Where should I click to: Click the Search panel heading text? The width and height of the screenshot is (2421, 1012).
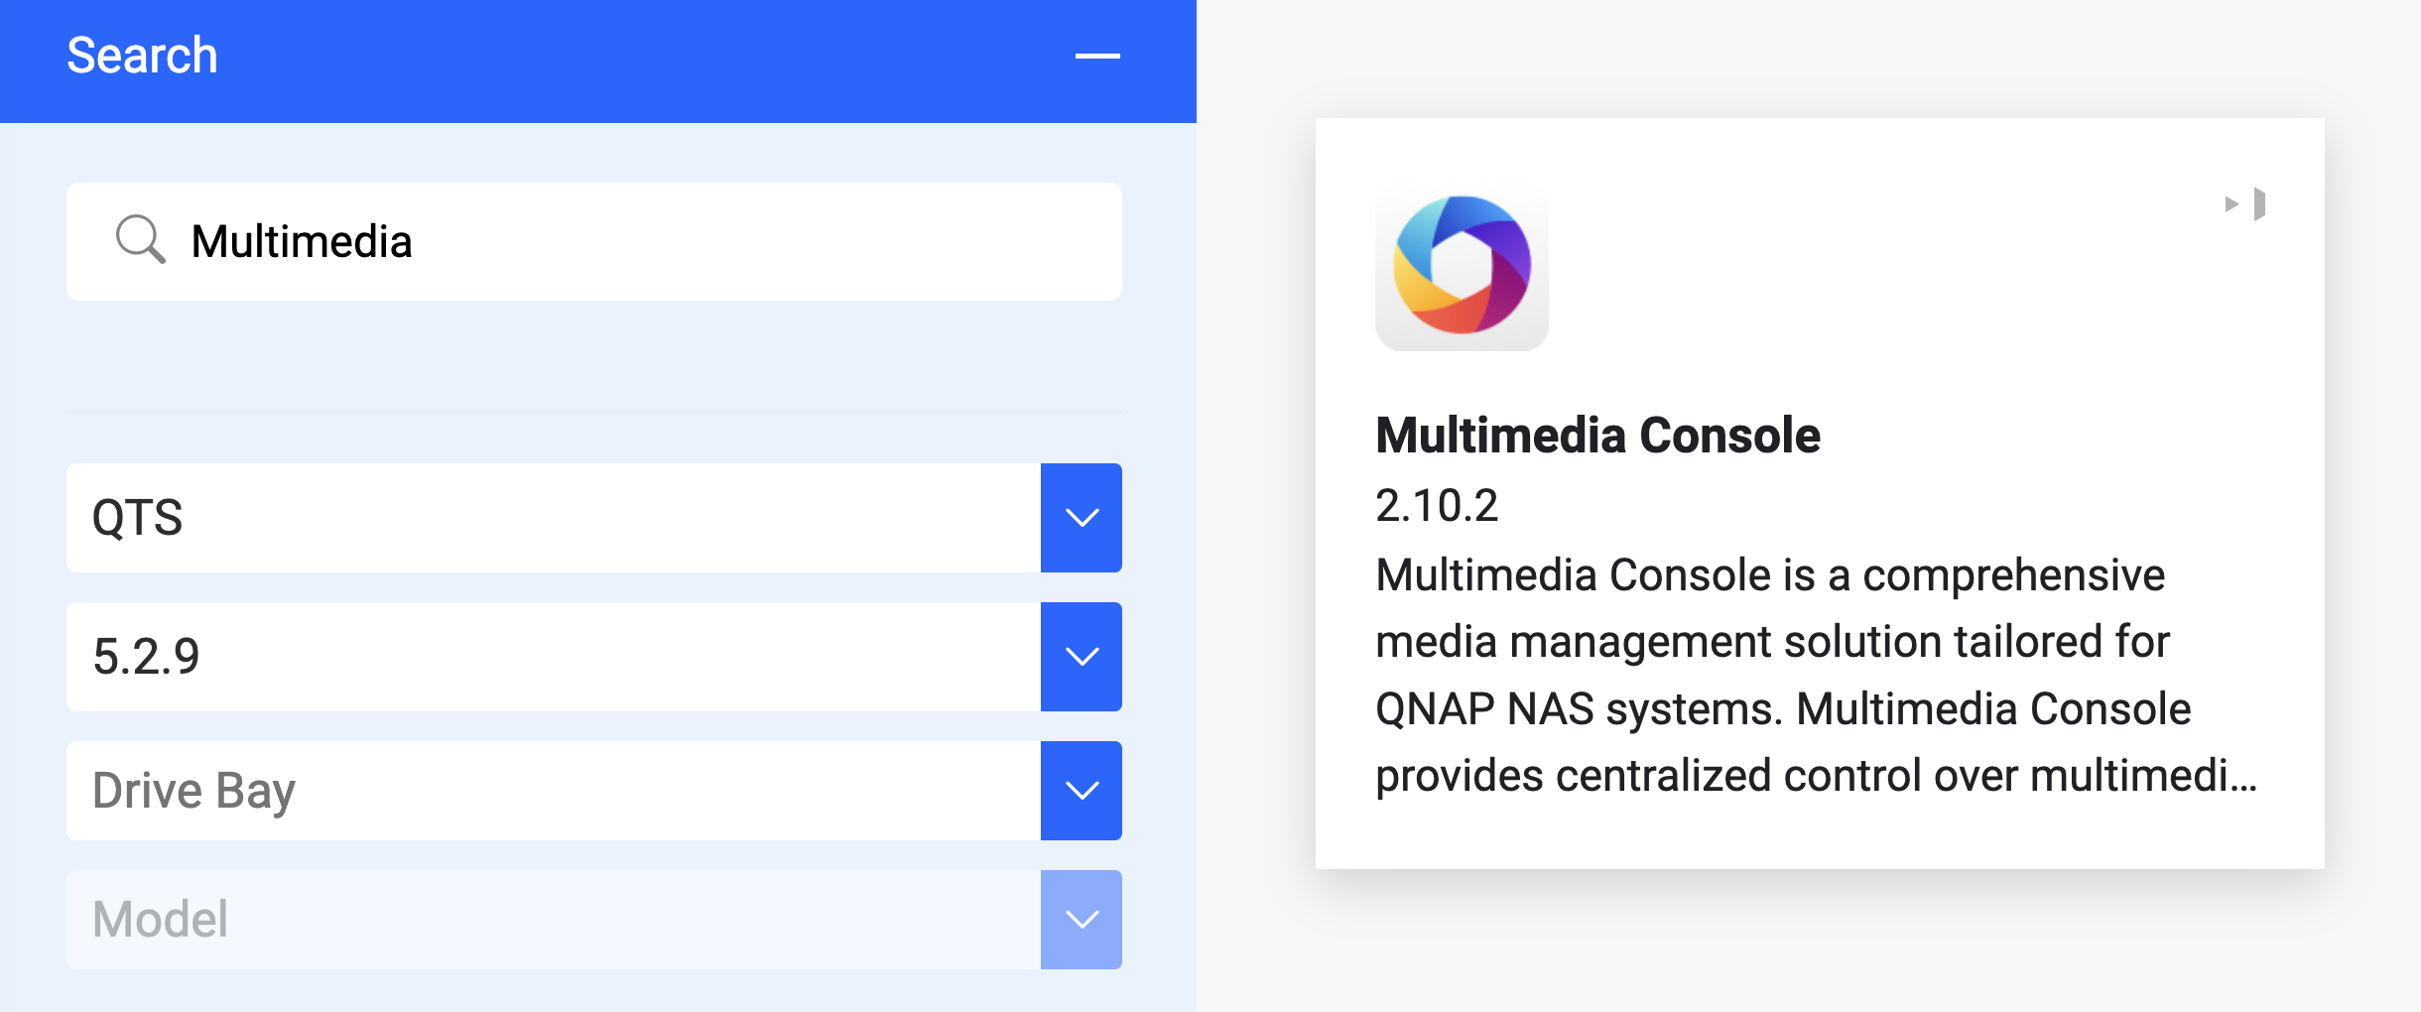pyautogui.click(x=142, y=56)
